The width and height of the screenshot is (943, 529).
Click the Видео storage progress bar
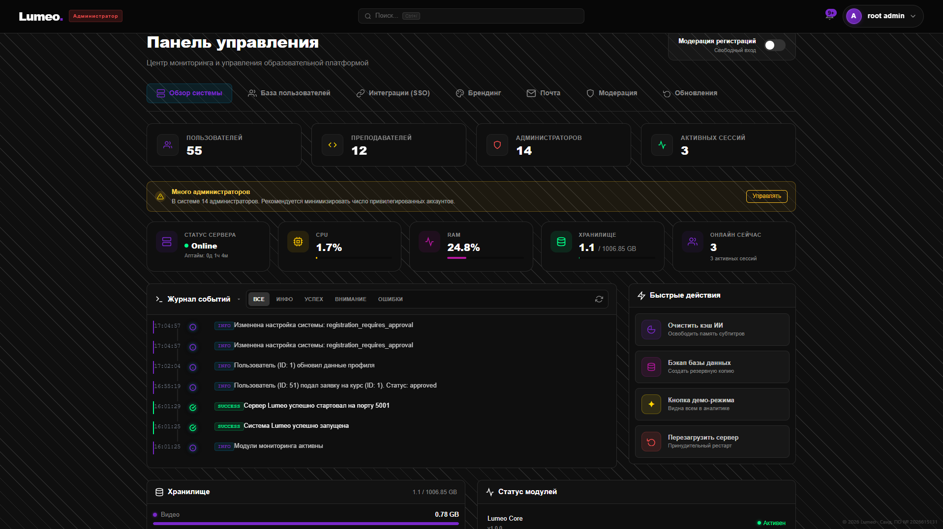point(306,524)
